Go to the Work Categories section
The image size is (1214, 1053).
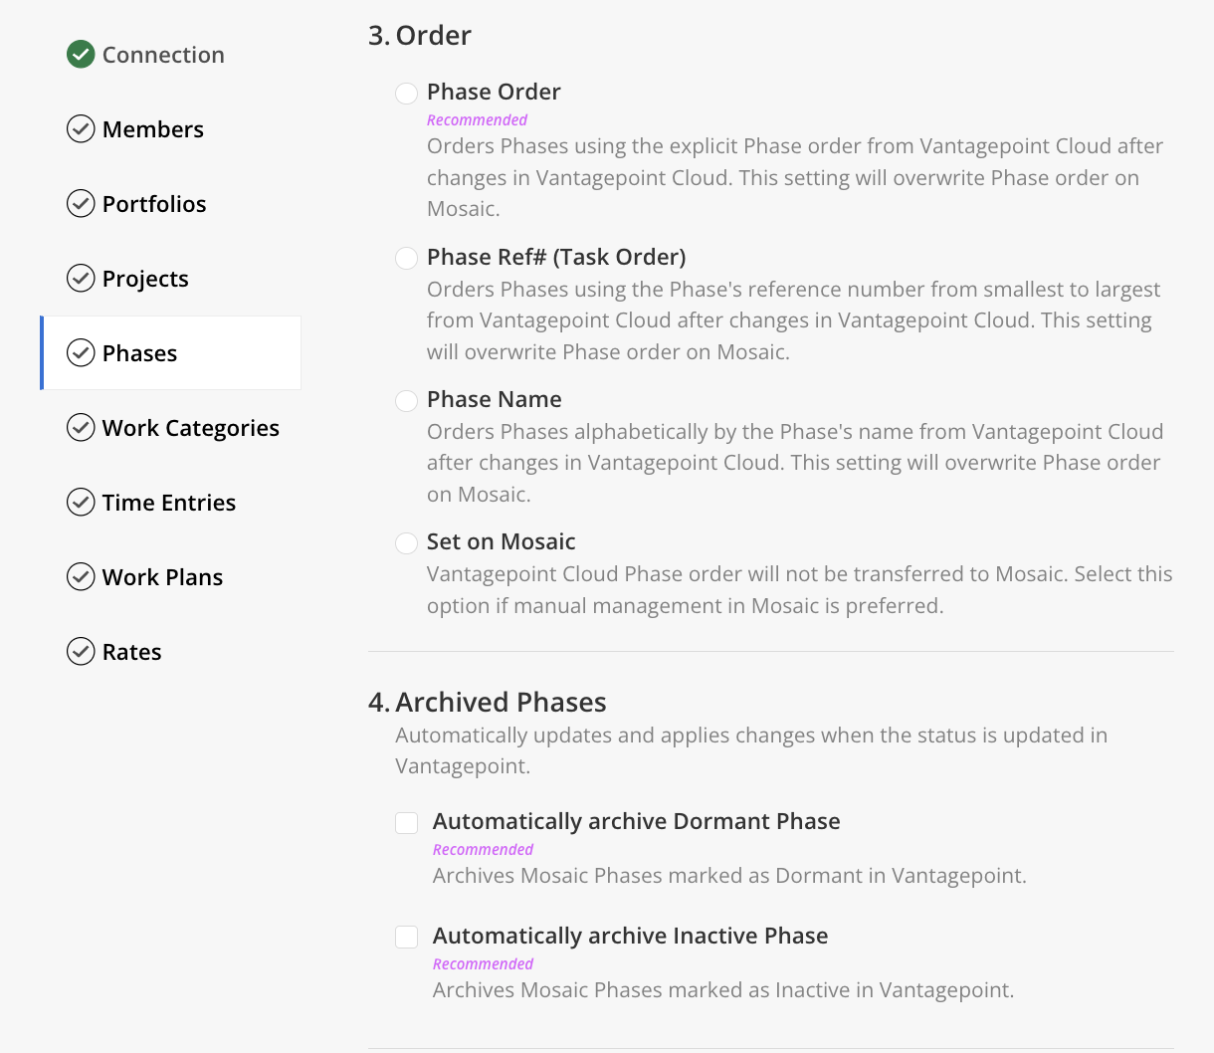(x=190, y=428)
